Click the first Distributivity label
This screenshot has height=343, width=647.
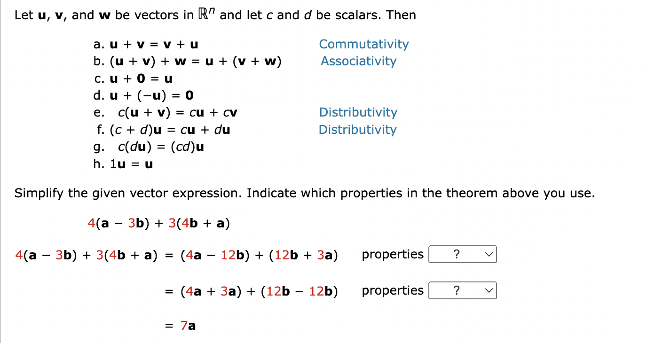pos(358,112)
